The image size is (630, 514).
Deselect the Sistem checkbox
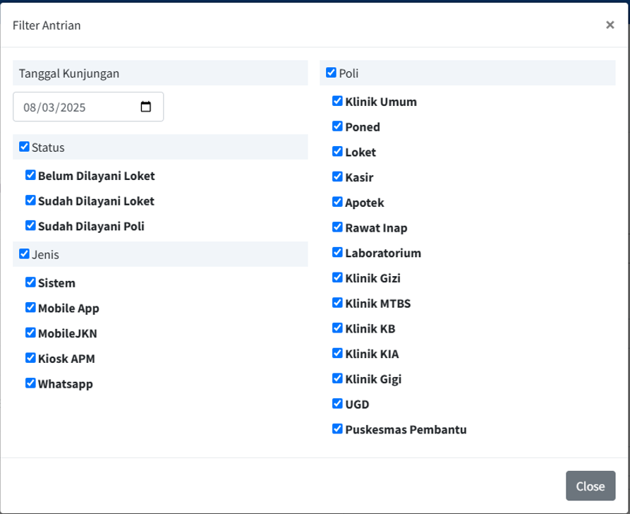click(x=30, y=282)
